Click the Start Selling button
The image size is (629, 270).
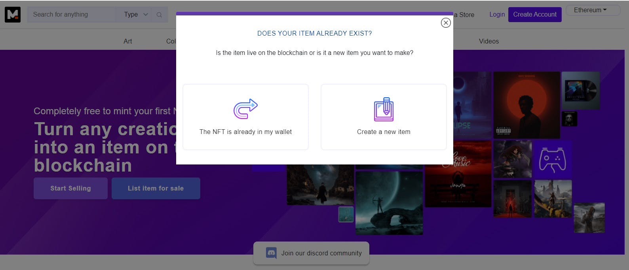click(x=70, y=189)
